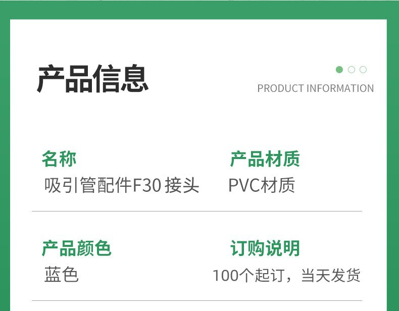Viewport: 399px width, 311px height.
Task: Click the green top border banner
Action: coord(199,10)
